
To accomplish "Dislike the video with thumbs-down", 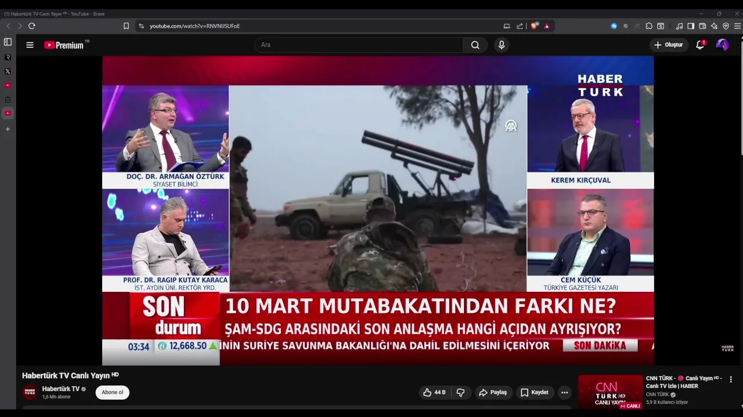I will [460, 392].
